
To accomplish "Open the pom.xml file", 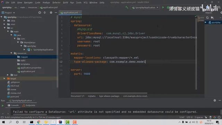I will (15, 97).
